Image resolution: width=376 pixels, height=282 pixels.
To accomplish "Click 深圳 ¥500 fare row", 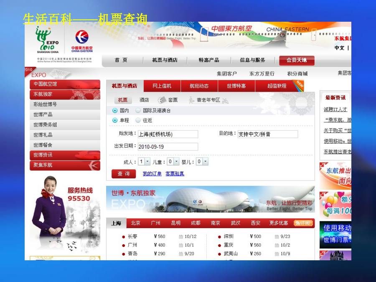I will tap(254, 237).
